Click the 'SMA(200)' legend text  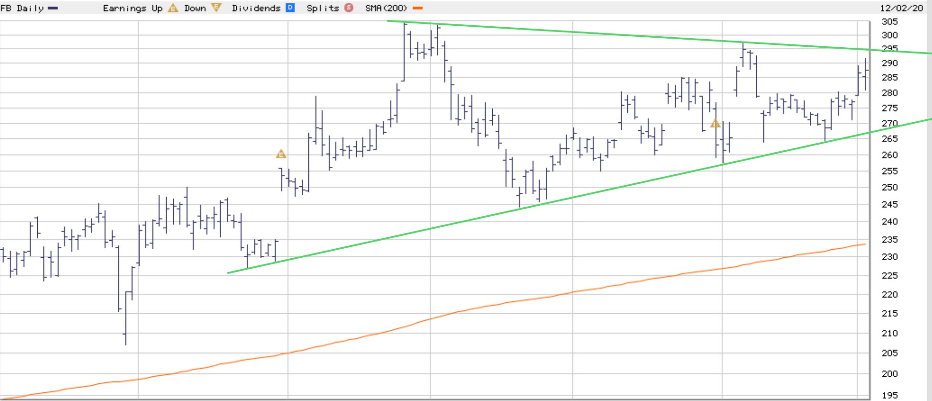pyautogui.click(x=386, y=8)
